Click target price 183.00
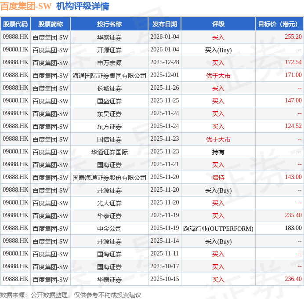The height and width of the screenshot is (299, 304). pyautogui.click(x=293, y=228)
